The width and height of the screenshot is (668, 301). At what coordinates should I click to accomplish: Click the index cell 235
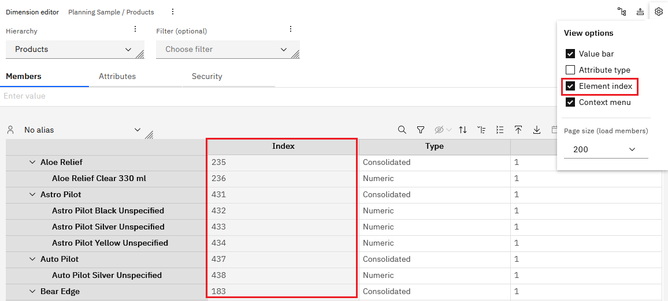(x=283, y=163)
